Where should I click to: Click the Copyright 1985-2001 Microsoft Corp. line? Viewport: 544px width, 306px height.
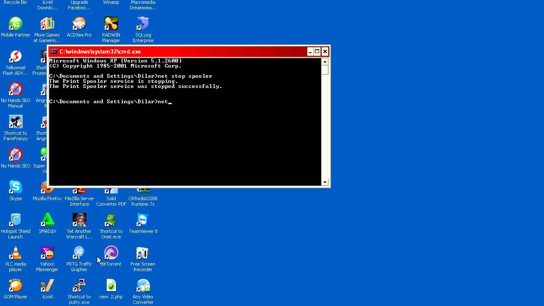[116, 66]
